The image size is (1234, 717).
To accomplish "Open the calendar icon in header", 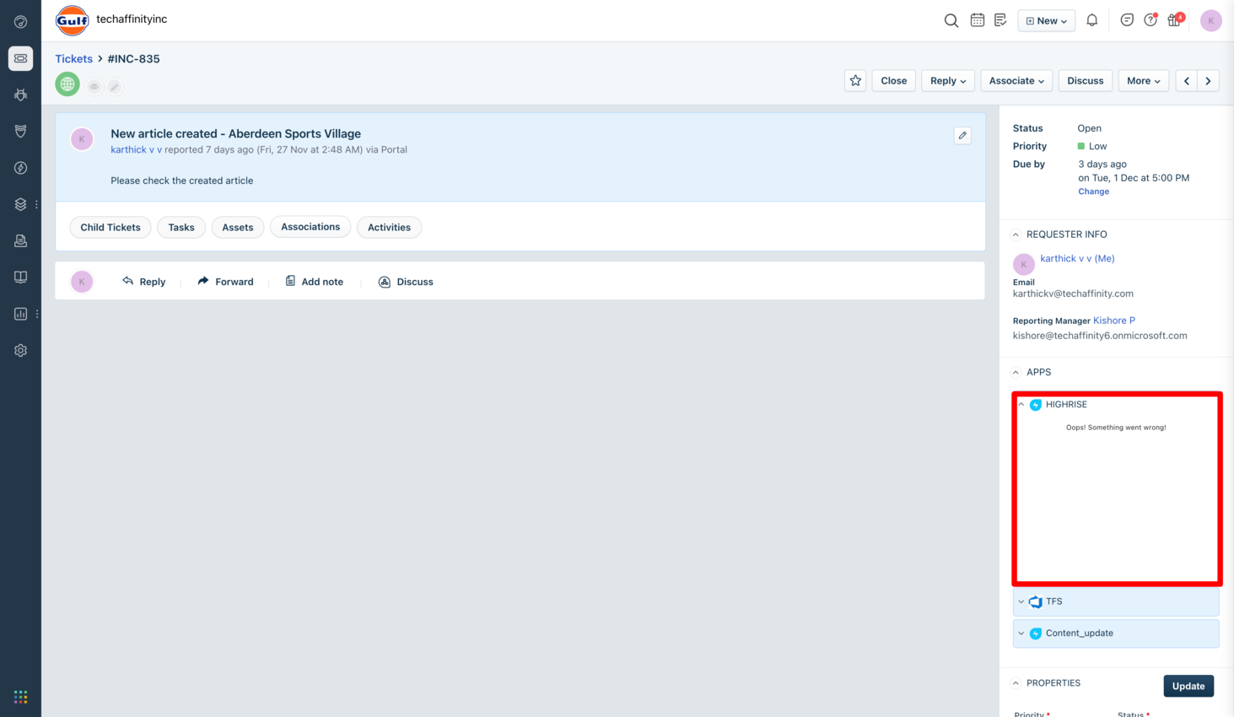I will (977, 20).
